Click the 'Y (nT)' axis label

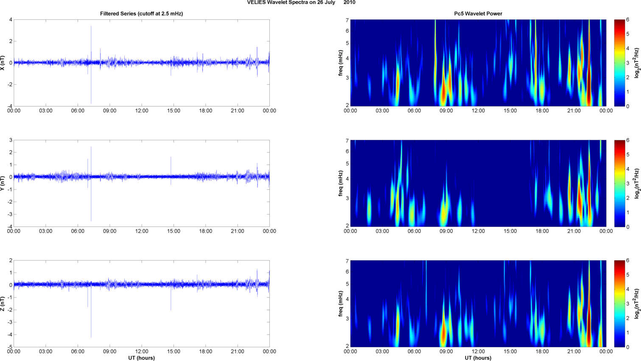[x=3, y=183]
